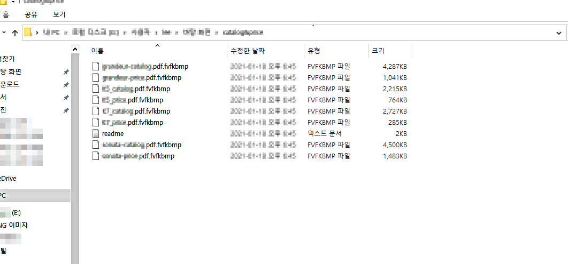Click the pin icon beside 사진
The width and height of the screenshot is (568, 264).
tap(66, 110)
